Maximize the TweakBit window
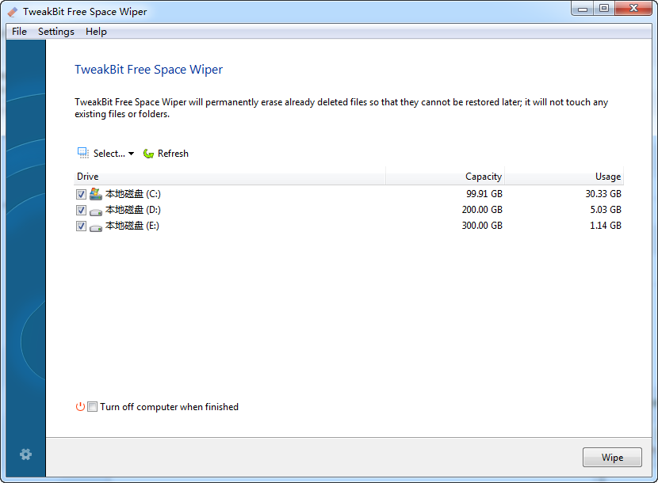The image size is (658, 483). click(604, 9)
